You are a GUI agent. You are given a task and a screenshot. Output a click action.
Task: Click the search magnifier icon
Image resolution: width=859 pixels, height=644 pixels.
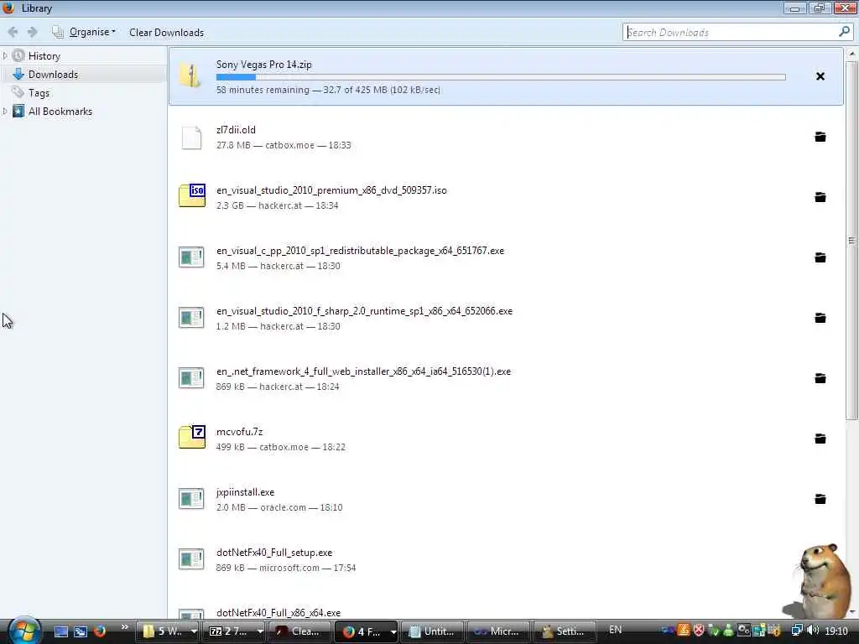844,32
